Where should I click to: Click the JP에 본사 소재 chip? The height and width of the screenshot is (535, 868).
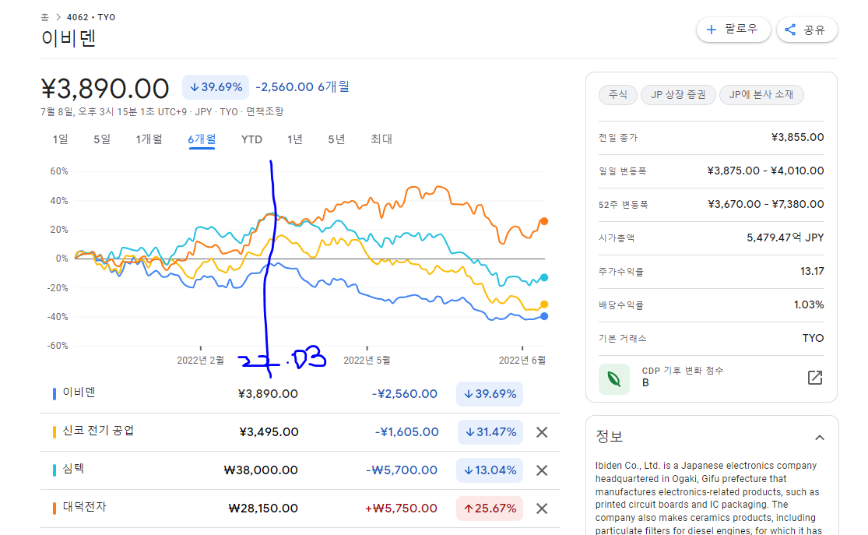pos(761,95)
